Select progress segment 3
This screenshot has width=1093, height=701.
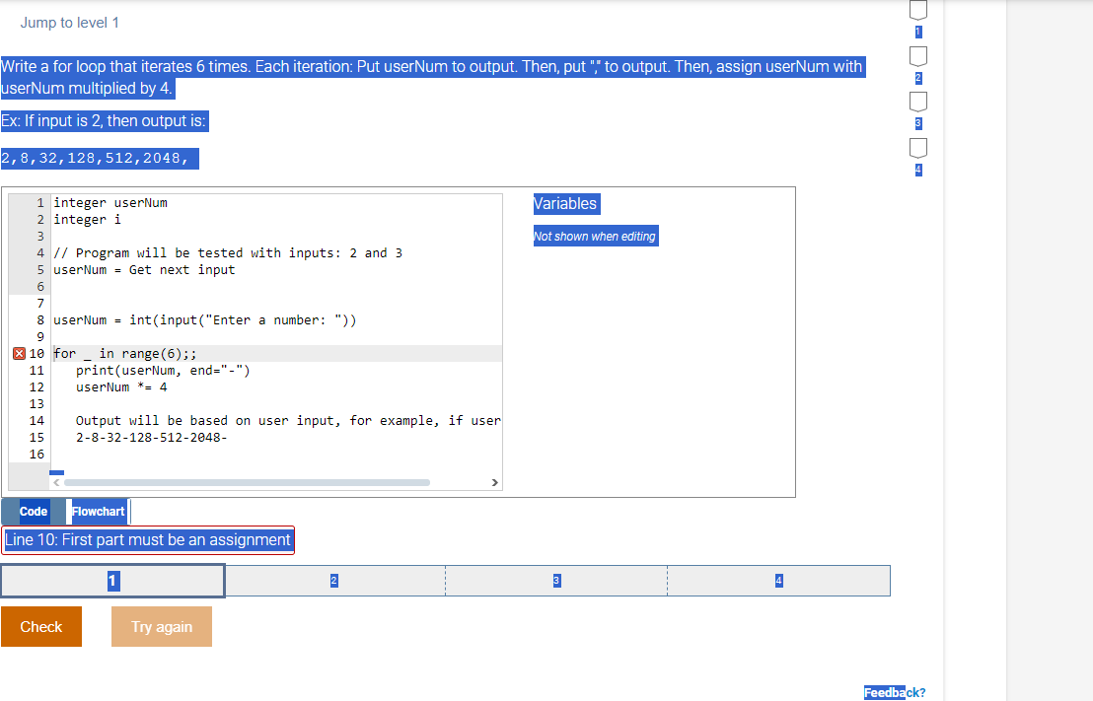coord(556,581)
